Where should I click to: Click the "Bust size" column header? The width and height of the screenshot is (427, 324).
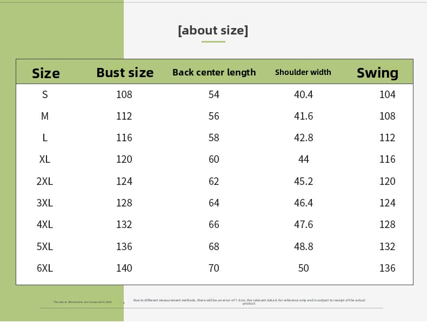click(x=125, y=72)
